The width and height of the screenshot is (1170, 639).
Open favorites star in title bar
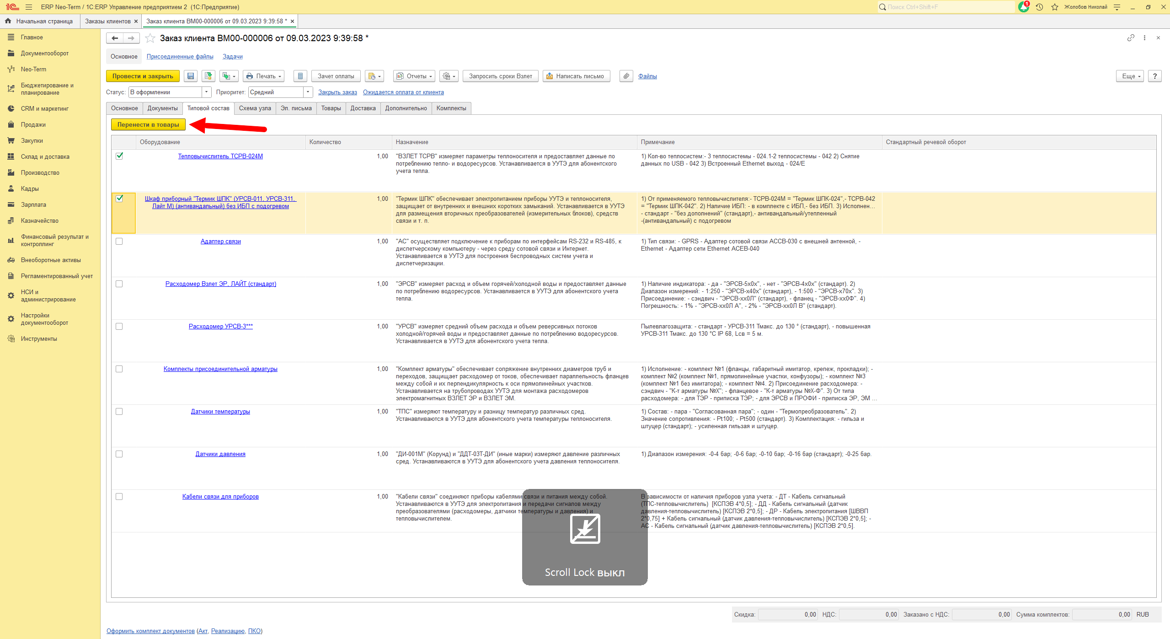[x=1055, y=7]
